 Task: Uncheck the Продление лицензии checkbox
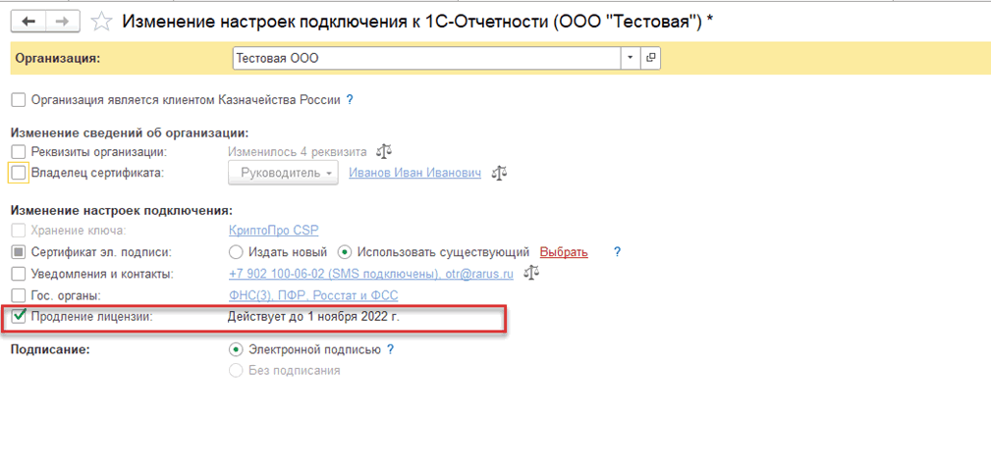tap(19, 317)
